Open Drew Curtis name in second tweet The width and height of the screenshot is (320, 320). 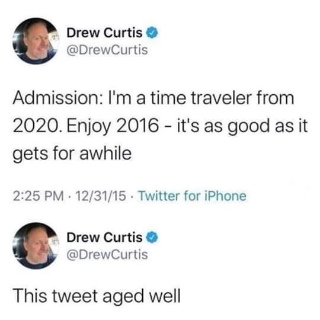(104, 238)
